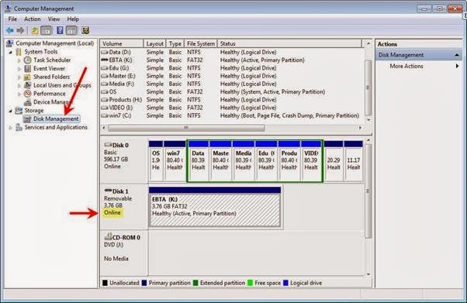Select the Shared Folders icon

(x=27, y=77)
